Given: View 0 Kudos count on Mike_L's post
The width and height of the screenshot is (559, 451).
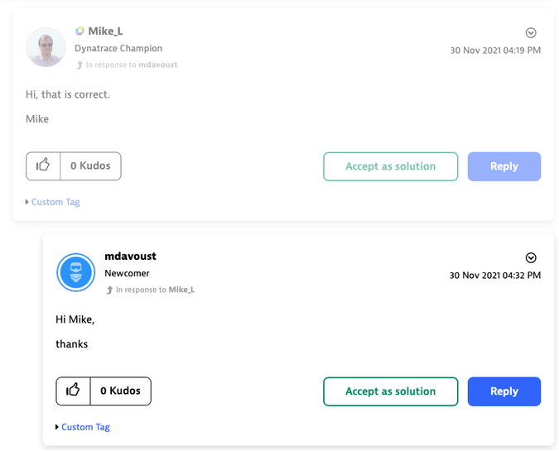Looking at the screenshot, I should point(90,166).
